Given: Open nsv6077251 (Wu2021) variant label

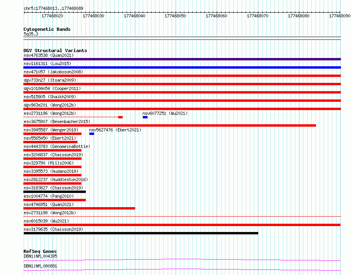Looking at the screenshot, I should (165, 113).
